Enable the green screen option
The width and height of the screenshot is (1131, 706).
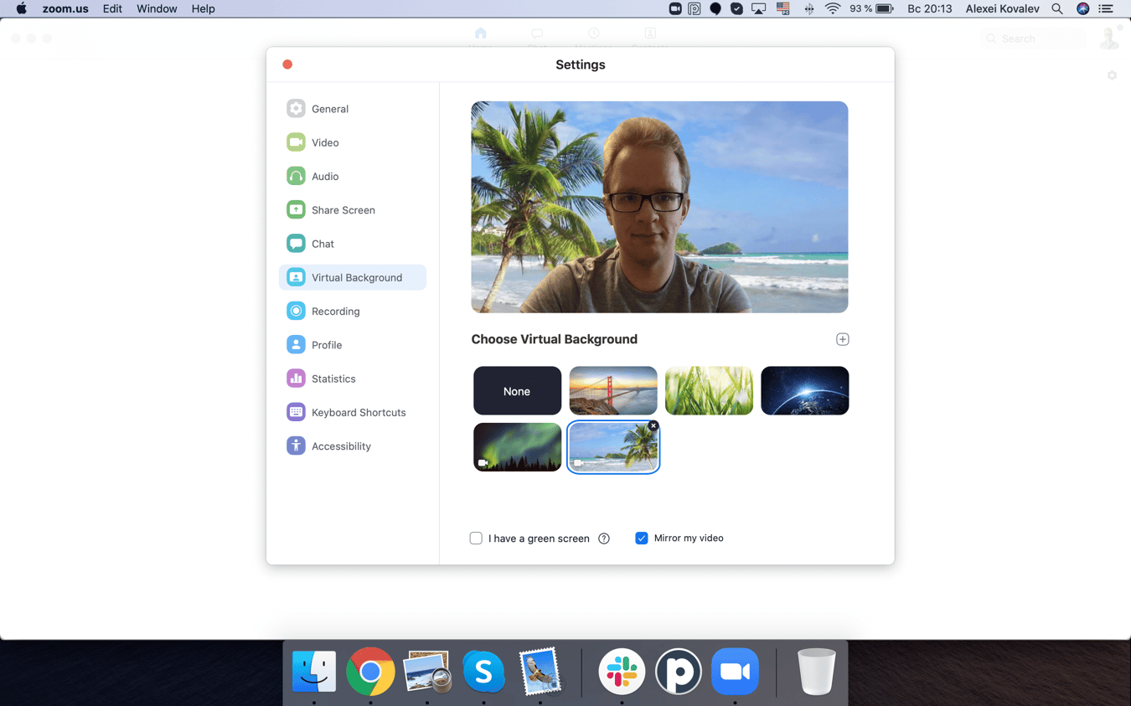pos(476,538)
